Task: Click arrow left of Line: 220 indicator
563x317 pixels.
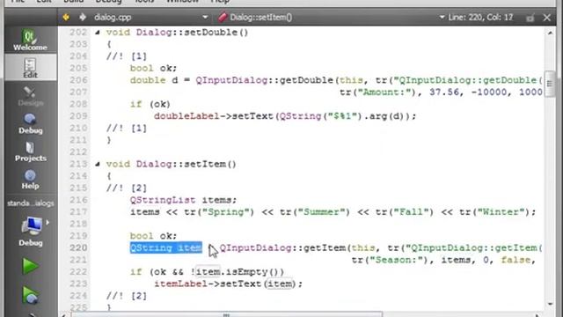Action: (x=442, y=17)
